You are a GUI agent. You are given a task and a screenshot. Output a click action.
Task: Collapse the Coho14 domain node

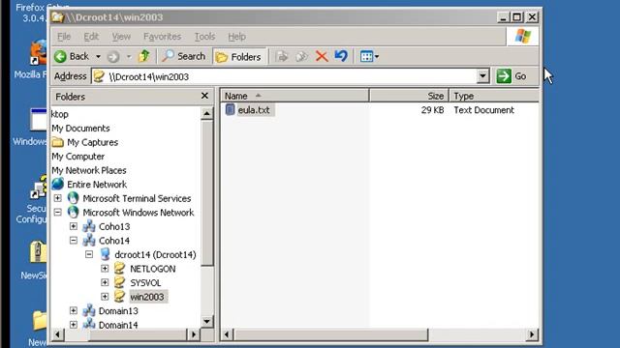(x=74, y=241)
